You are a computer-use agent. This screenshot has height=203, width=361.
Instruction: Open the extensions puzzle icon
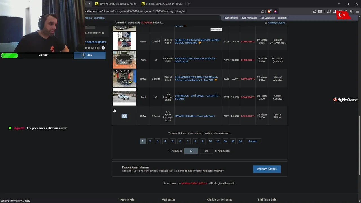tap(314, 11)
